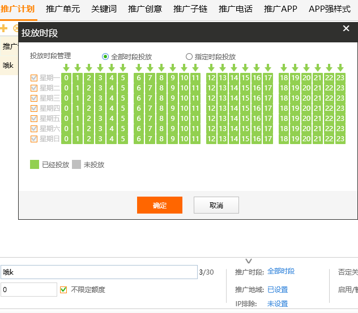This screenshot has width=358, height=313.
Task: Click the green arrow above hour 18
Action: 284,68
